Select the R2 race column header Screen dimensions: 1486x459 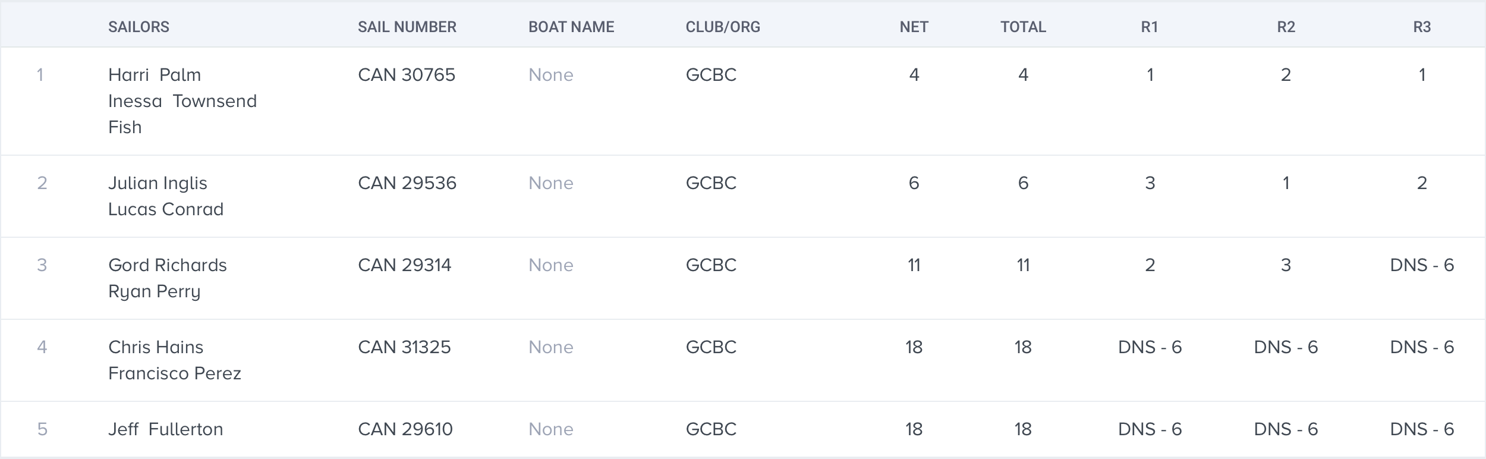1286,27
